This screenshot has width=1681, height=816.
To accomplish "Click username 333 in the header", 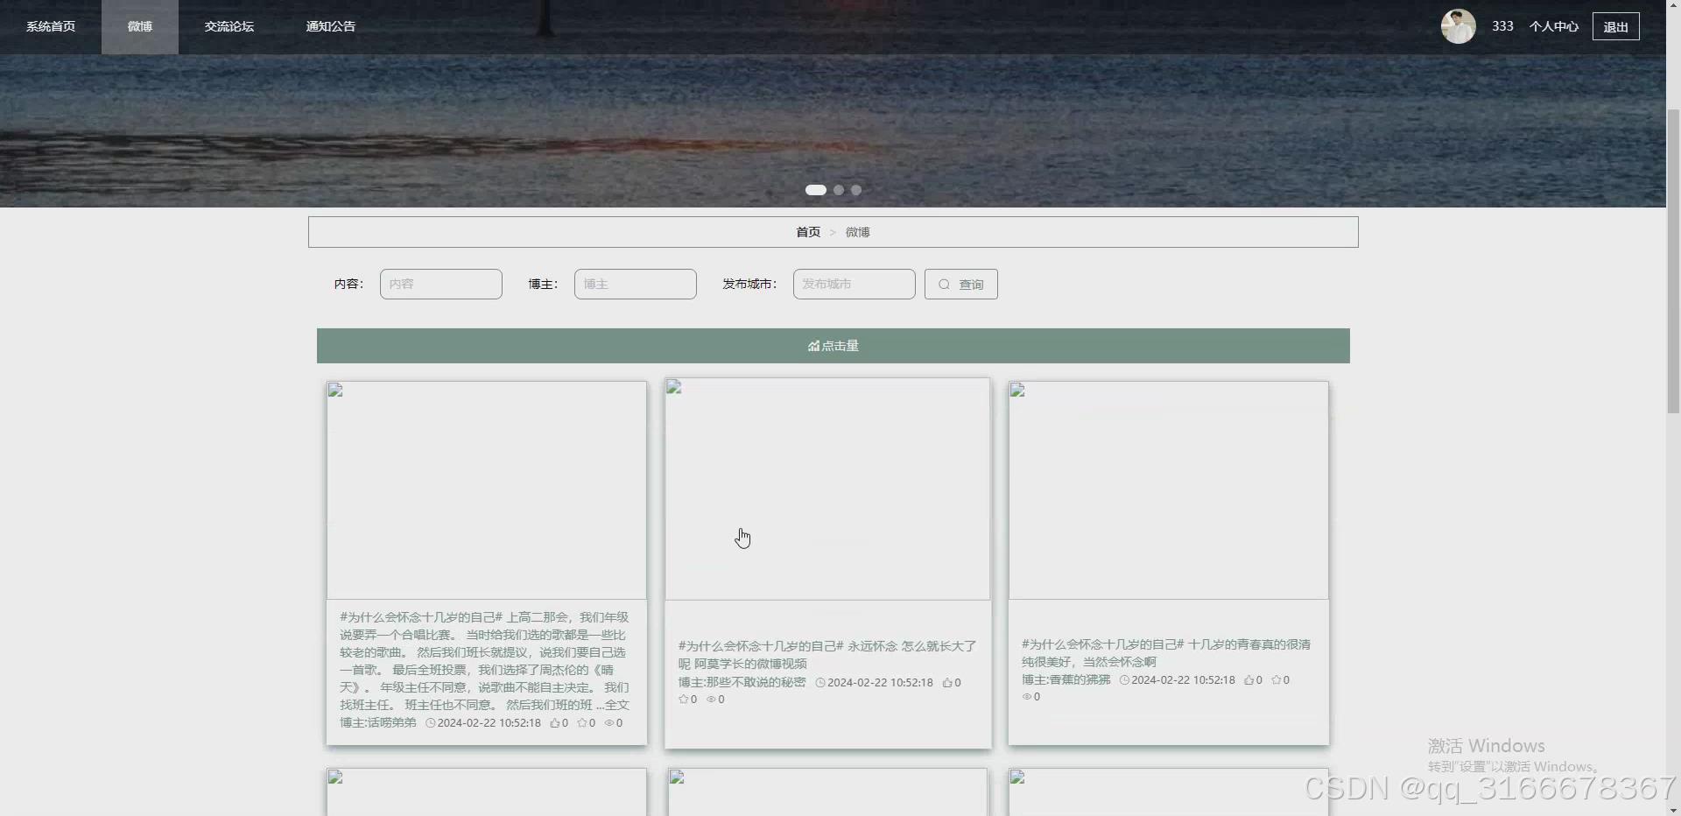I will coord(1503,26).
